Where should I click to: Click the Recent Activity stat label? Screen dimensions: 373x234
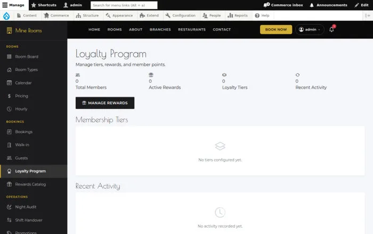pos(311,88)
